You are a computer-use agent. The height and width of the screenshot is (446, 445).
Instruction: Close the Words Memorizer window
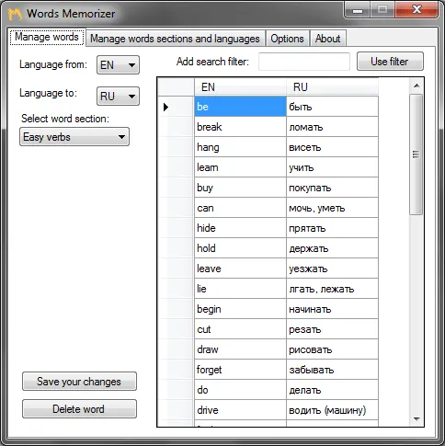click(416, 10)
